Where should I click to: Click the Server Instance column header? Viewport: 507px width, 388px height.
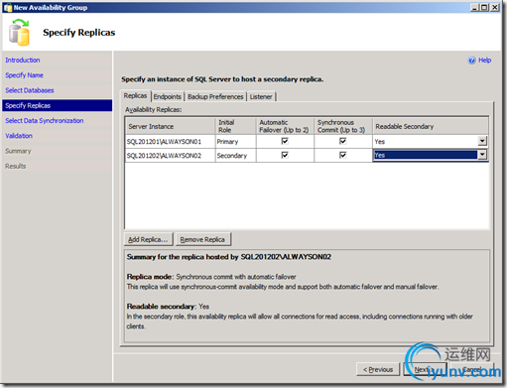pos(171,126)
